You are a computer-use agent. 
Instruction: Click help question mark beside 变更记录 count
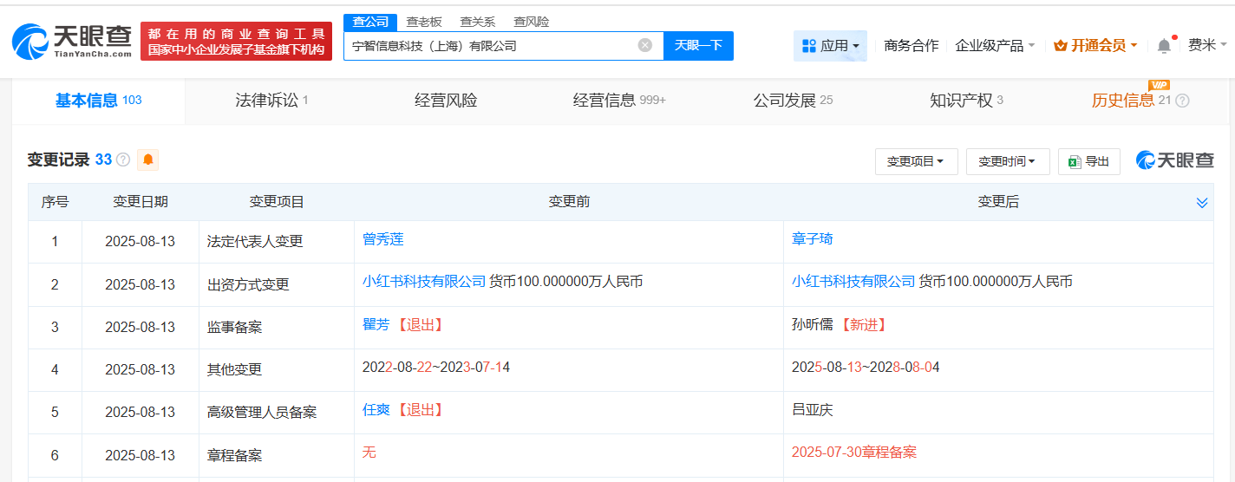[123, 160]
